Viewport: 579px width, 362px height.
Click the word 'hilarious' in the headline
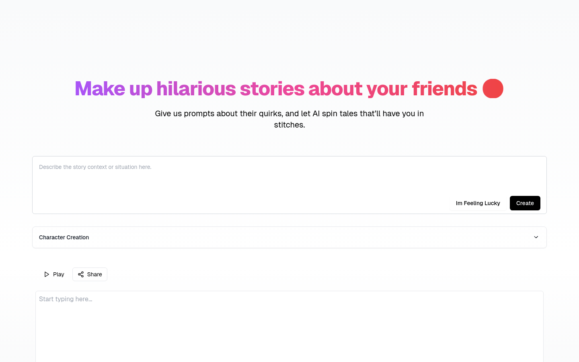click(196, 88)
